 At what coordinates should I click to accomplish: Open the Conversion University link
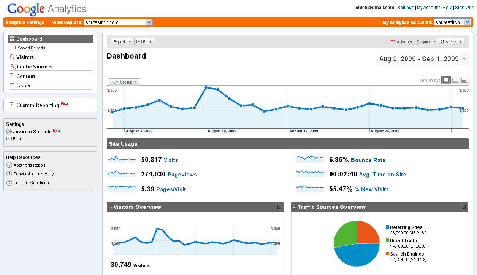tap(33, 174)
